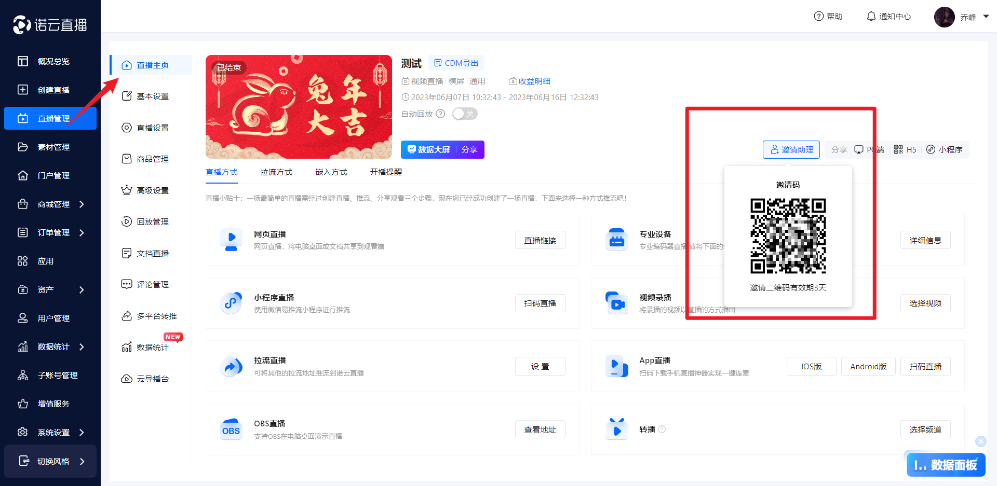This screenshot has width=997, height=486.
Task: Expand the 订单管理 sidebar submenu
Action: pyautogui.click(x=82, y=233)
